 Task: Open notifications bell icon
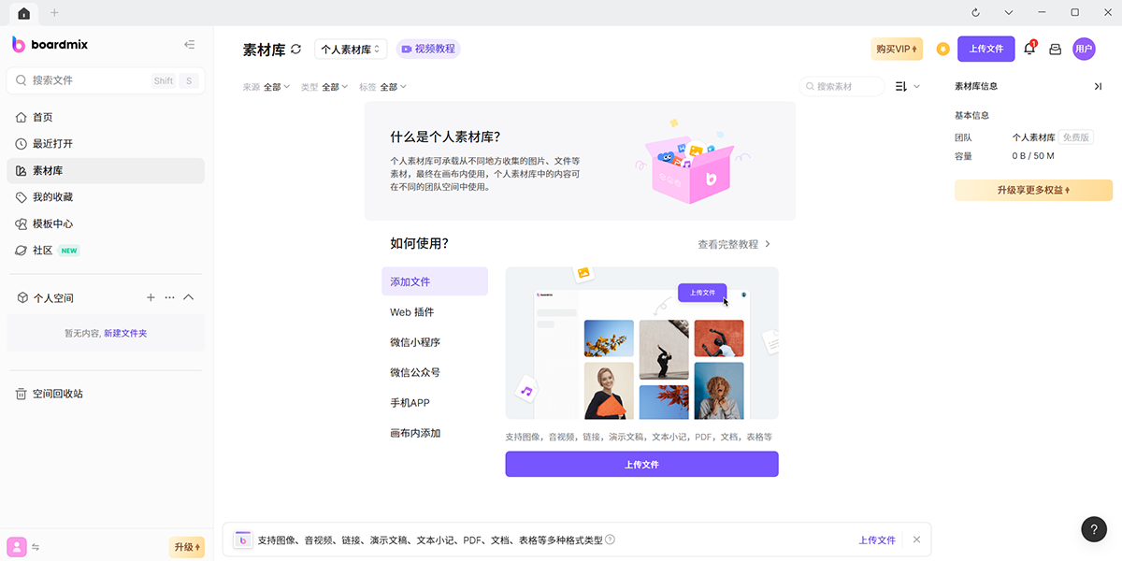(1029, 50)
